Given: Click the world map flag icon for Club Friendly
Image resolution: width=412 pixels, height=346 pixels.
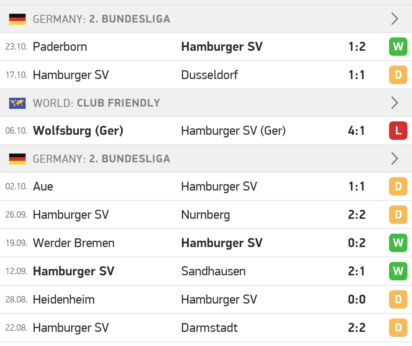Looking at the screenshot, I should pyautogui.click(x=17, y=103).
